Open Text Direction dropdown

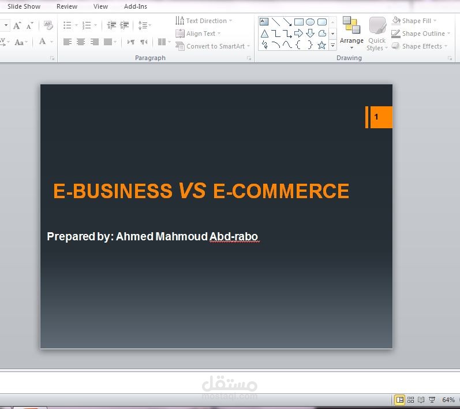click(x=204, y=21)
